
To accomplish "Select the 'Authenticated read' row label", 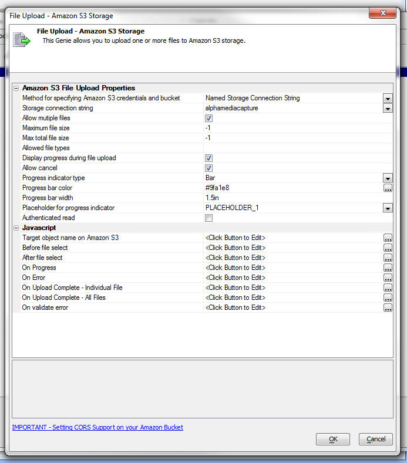I will click(49, 218).
